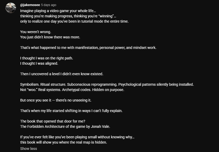Viewport: 219px width, 152px height.
Task: Click the line mentioning "winning"
Action: 68,16
